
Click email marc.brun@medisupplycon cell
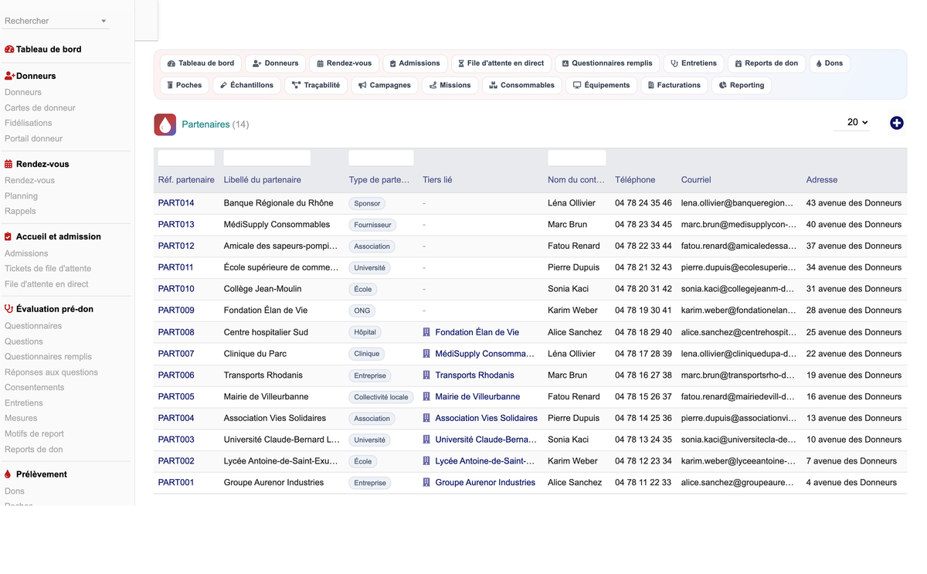point(738,225)
